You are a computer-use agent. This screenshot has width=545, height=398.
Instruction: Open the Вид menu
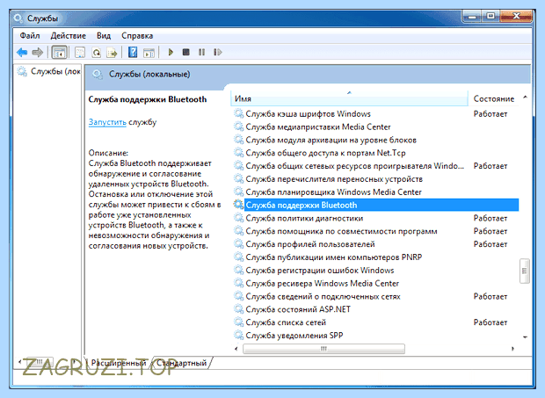[x=104, y=35]
